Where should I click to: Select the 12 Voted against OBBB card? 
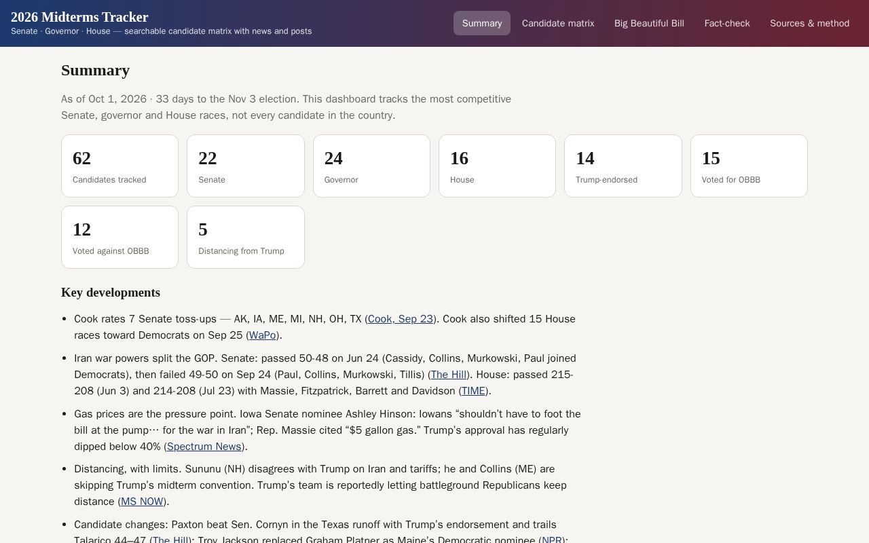click(119, 237)
